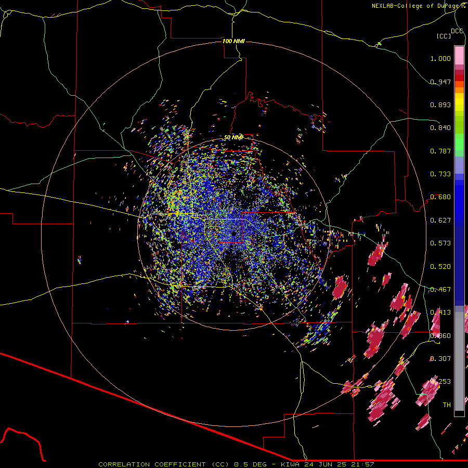The height and width of the screenshot is (468, 468).
Task: Select the 1.000 value on the legend
Action: [x=440, y=58]
